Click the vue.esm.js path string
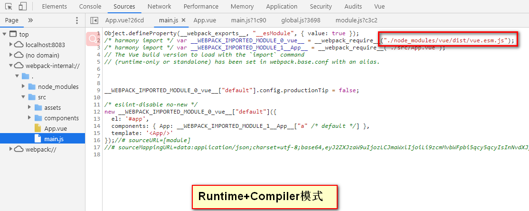Image resolution: width=529 pixels, height=211 pixels. [447, 40]
